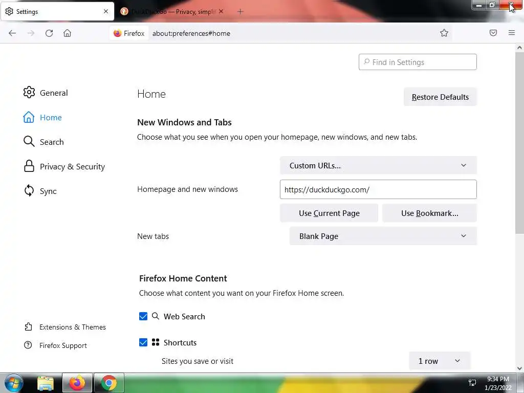Image resolution: width=524 pixels, height=393 pixels.
Task: Open the New tabs Blank Page dropdown
Action: click(383, 236)
